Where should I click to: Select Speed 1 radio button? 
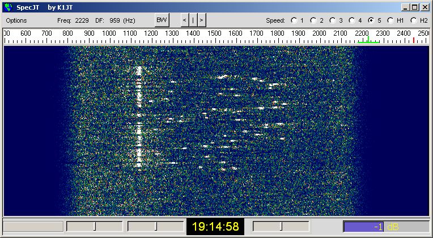(294, 20)
